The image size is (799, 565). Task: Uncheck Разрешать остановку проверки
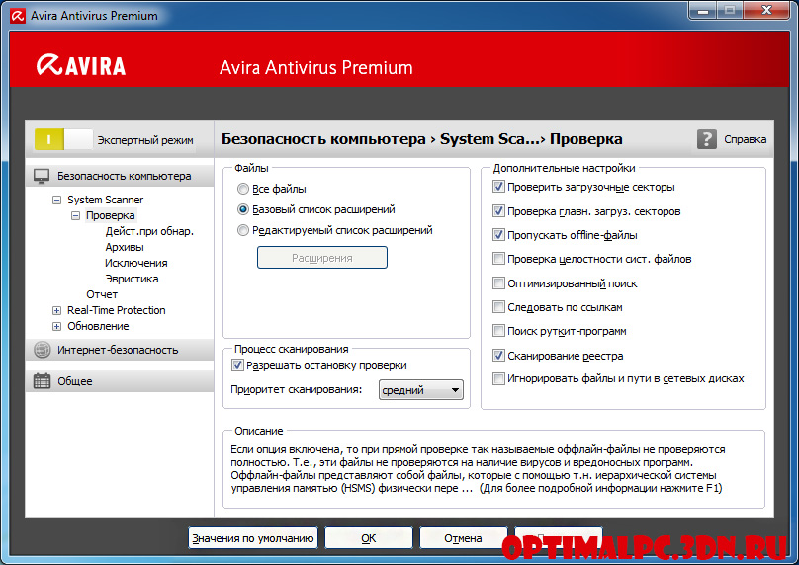point(237,364)
